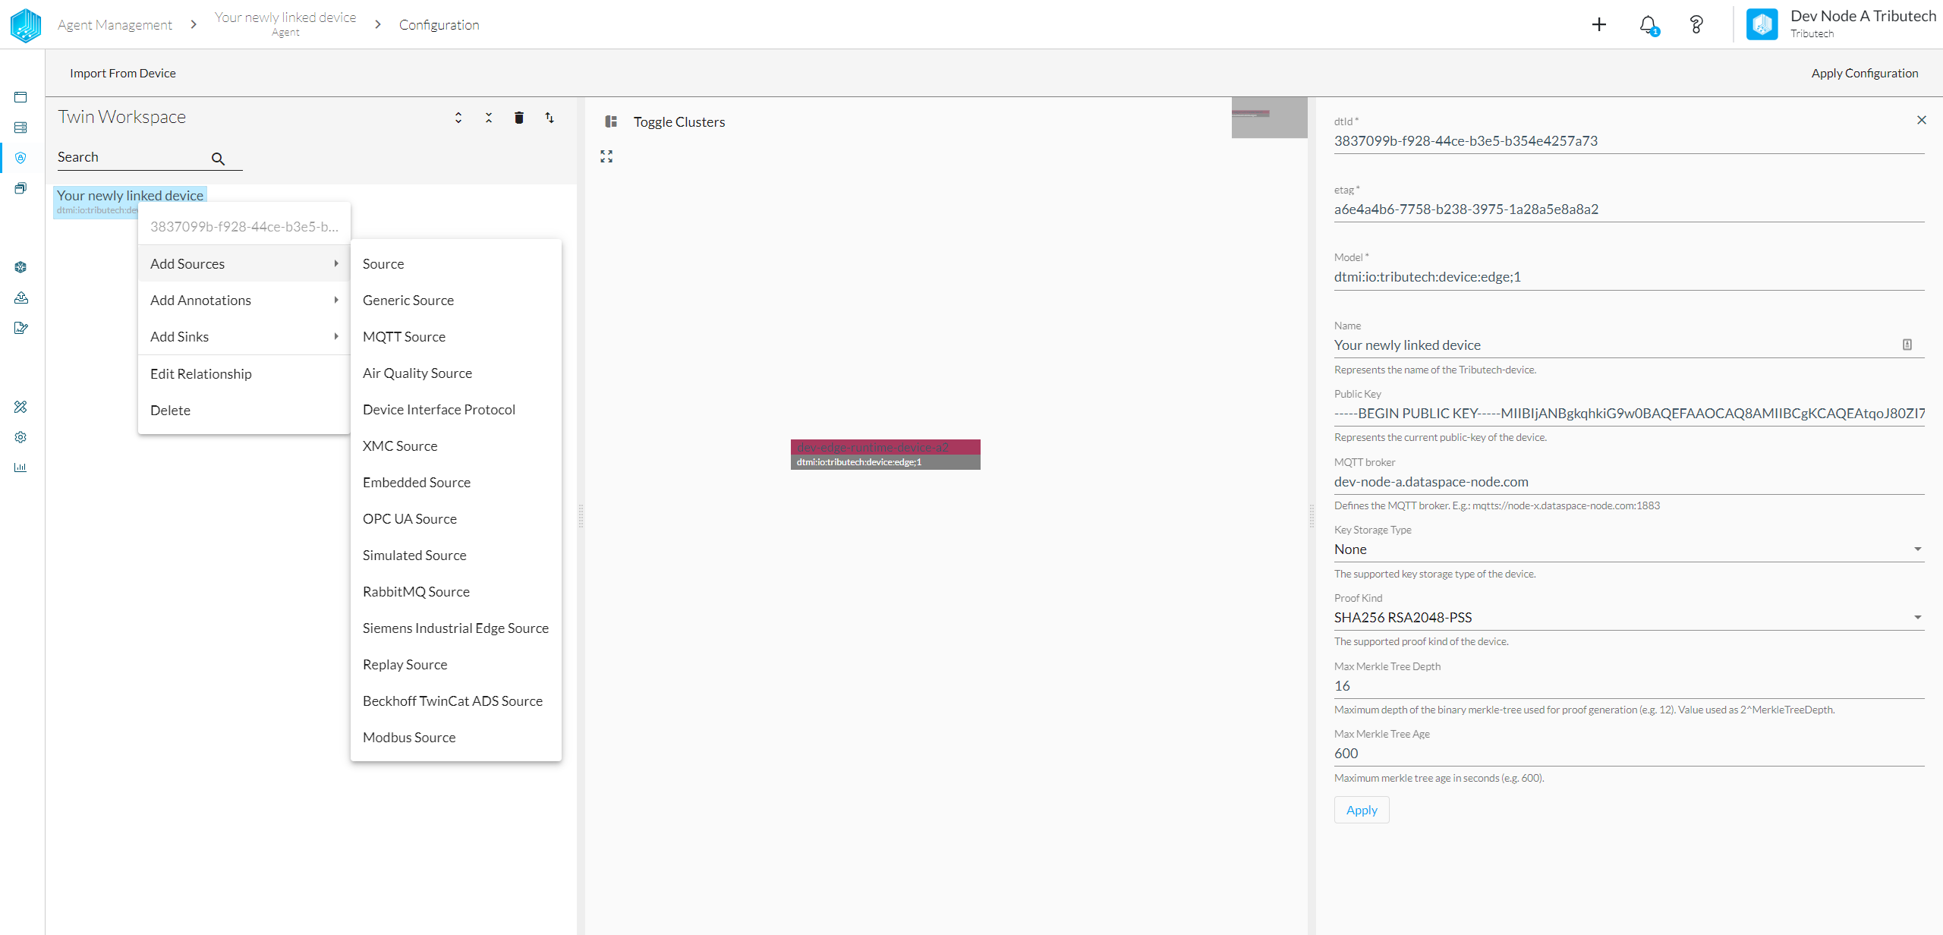Click the icon inside the Name field
This screenshot has height=935, width=1943.
tap(1907, 345)
